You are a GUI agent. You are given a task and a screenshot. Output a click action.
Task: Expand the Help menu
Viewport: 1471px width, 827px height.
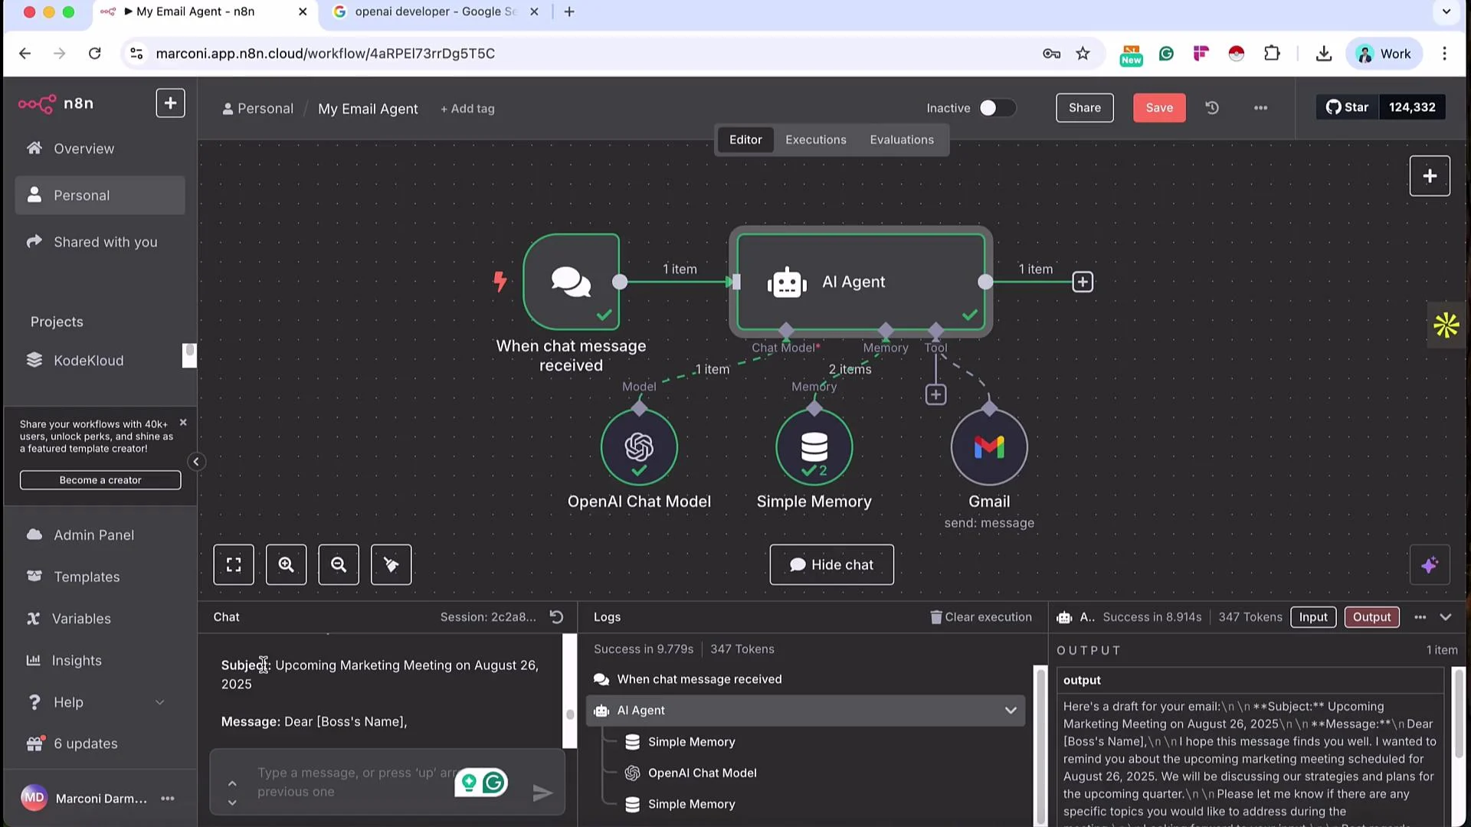[x=100, y=702]
